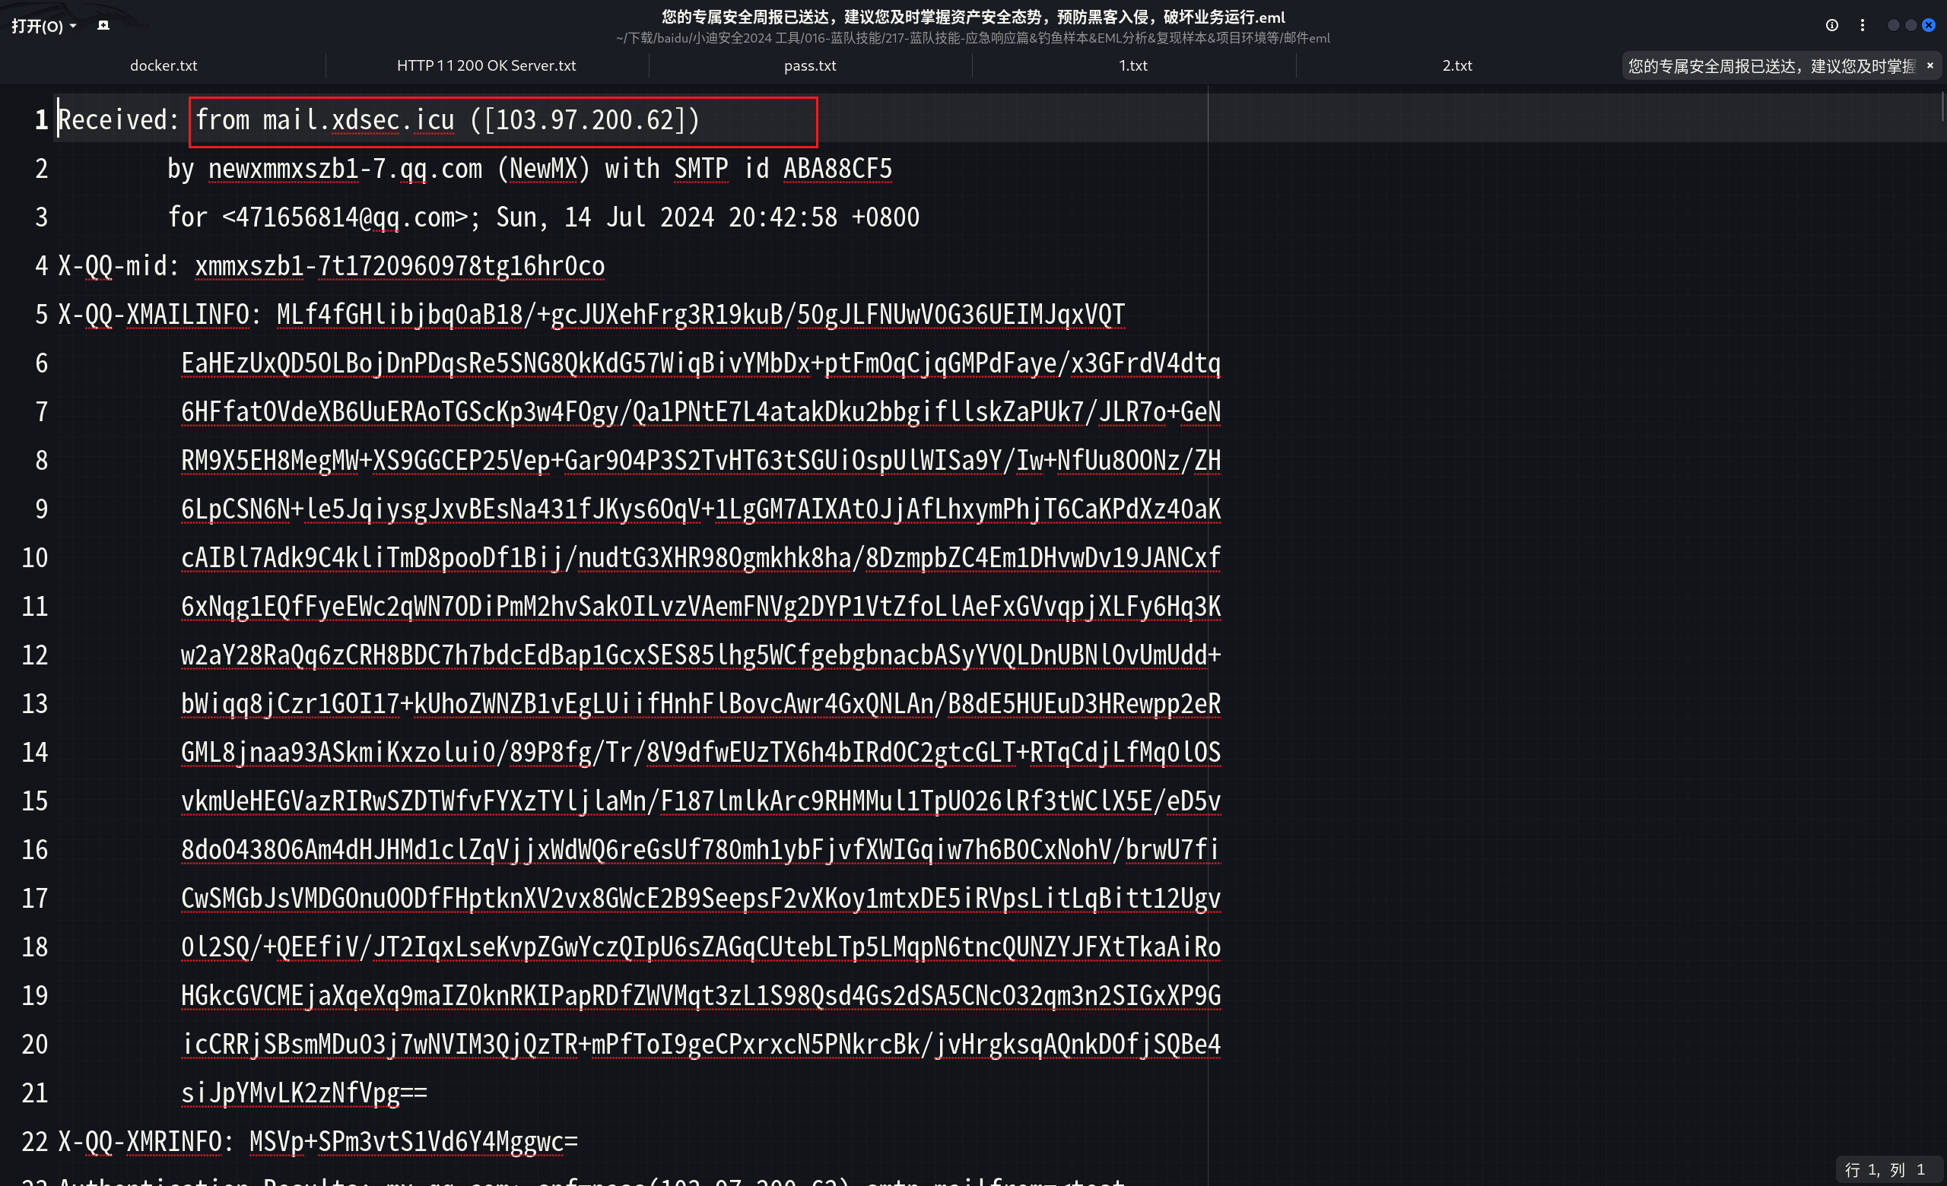This screenshot has width=1947, height=1186.
Task: Switch to the 1.txt tab
Action: coord(1133,65)
